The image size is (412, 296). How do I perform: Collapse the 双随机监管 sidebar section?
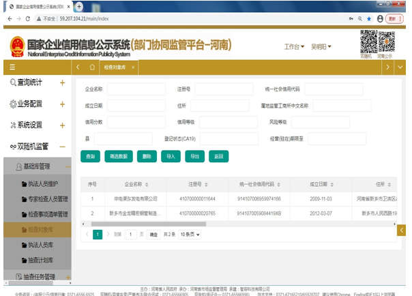coord(62,146)
